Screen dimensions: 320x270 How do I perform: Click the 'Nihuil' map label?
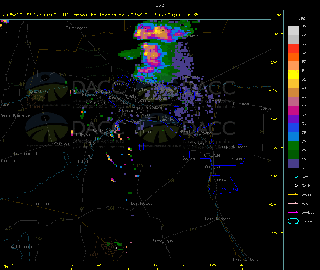[84, 162]
